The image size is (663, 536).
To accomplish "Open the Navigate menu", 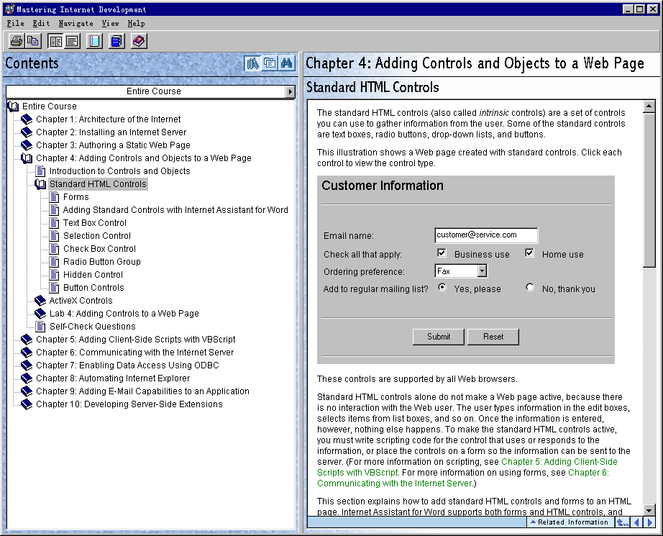I will click(76, 23).
